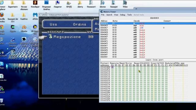Viewport: 196px width, 110px height.
Task: Click the Address column header
Action: pos(104,21)
